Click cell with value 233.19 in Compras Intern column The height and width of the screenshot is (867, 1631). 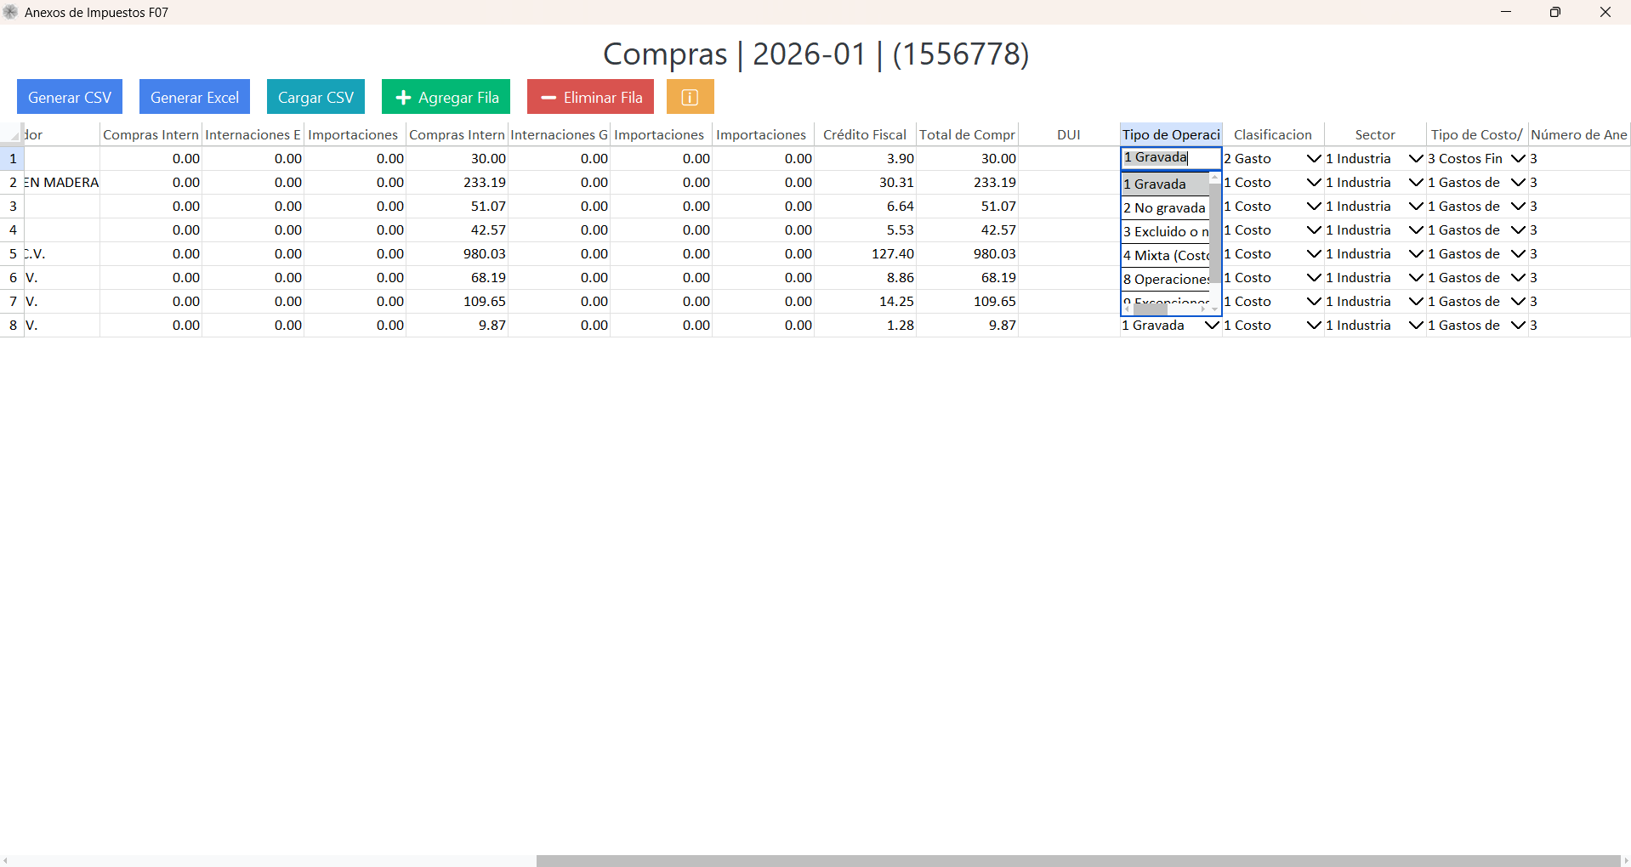click(457, 183)
